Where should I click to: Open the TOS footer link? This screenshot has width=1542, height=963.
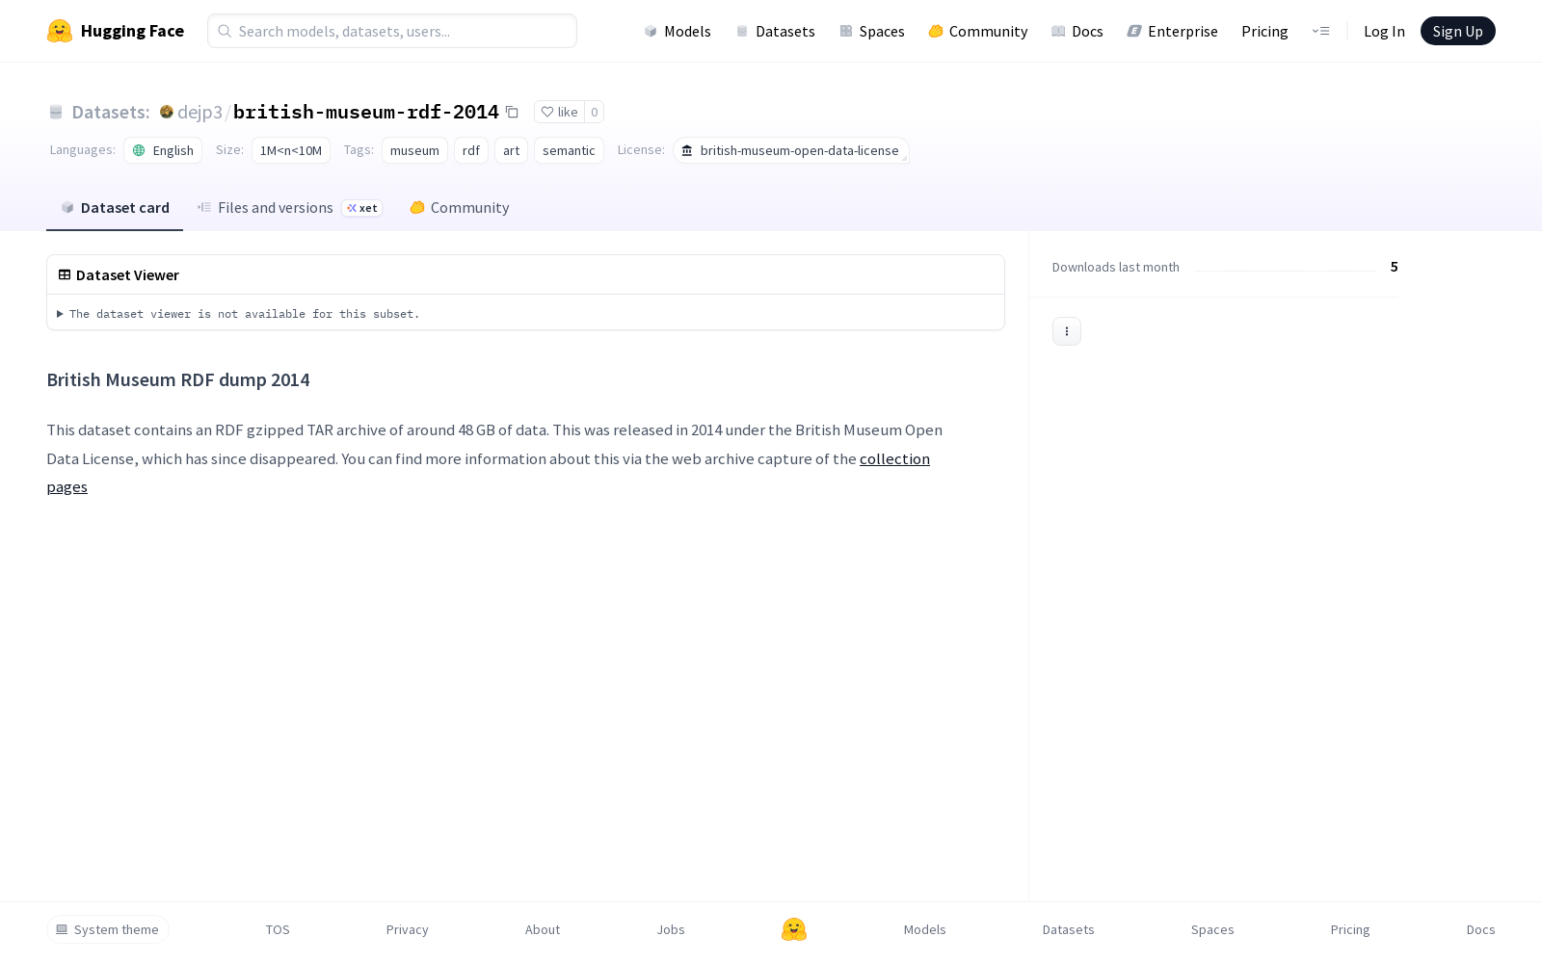pyautogui.click(x=278, y=929)
